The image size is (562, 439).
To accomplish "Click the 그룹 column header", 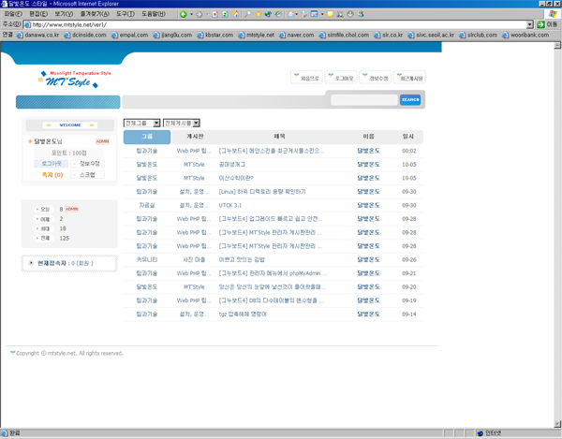I will pyautogui.click(x=147, y=137).
